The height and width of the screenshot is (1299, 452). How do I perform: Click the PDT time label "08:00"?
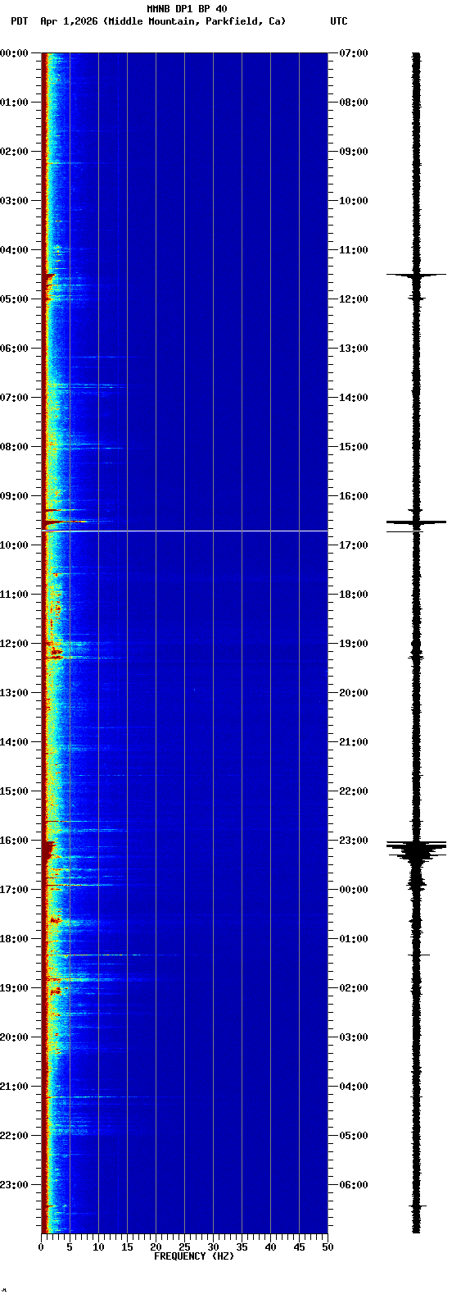click(13, 447)
